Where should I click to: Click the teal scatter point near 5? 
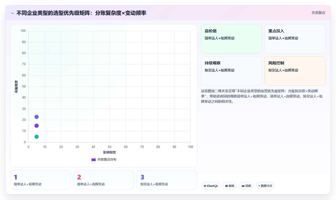(x=36, y=137)
